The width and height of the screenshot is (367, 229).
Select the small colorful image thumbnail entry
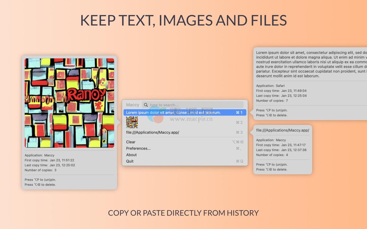(132, 122)
